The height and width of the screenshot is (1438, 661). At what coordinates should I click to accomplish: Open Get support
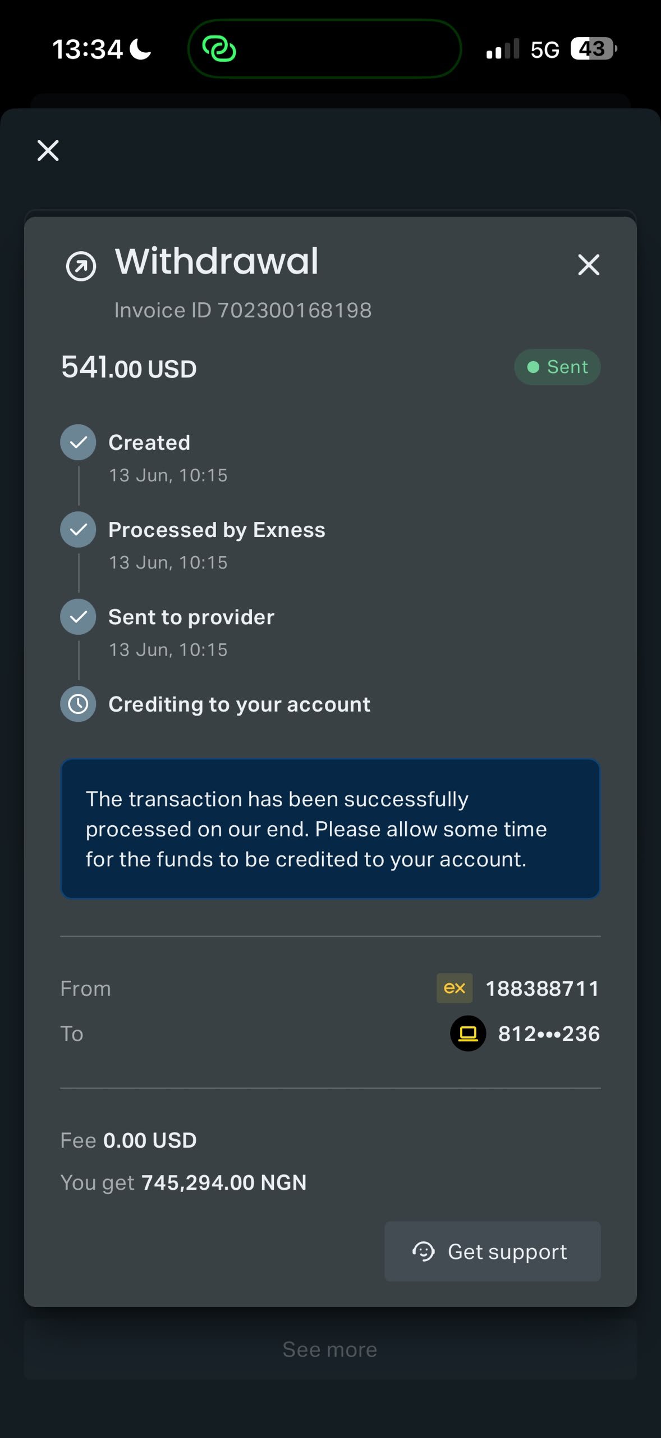[x=493, y=1252]
